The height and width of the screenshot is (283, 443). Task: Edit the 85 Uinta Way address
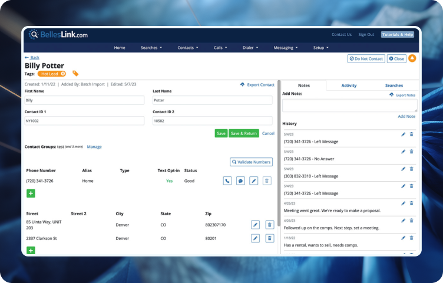(255, 225)
